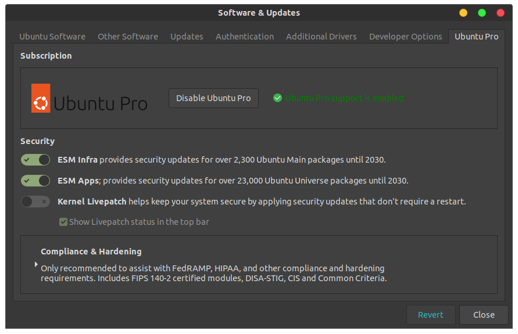Viewport: 518px width, 334px height.
Task: Select the Ubuntu Pro tab
Action: pos(476,36)
